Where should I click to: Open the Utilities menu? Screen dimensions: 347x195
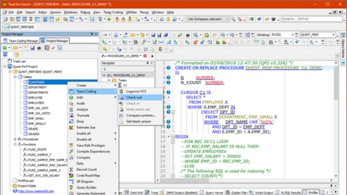131,12
